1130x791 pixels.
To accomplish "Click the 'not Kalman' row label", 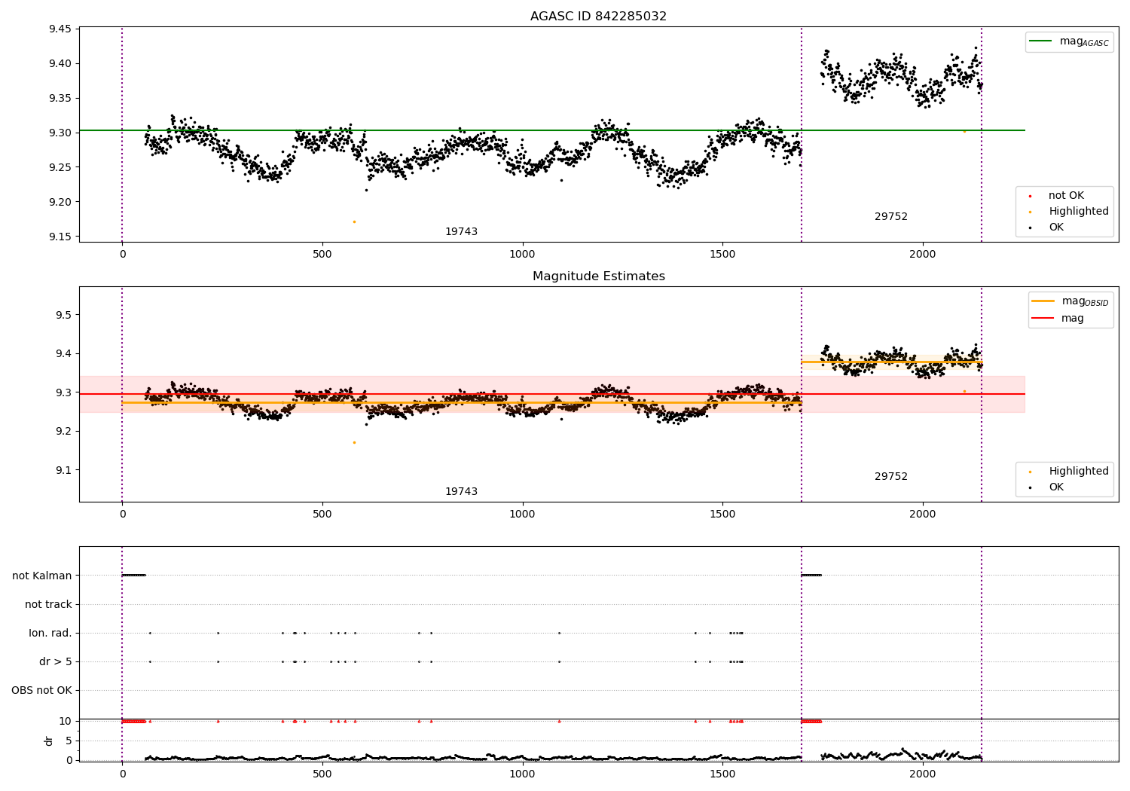I will click(42, 576).
